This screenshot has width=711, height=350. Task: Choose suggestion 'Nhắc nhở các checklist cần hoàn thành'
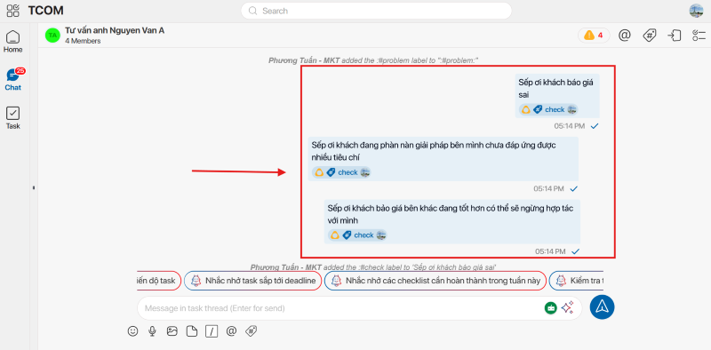click(435, 281)
